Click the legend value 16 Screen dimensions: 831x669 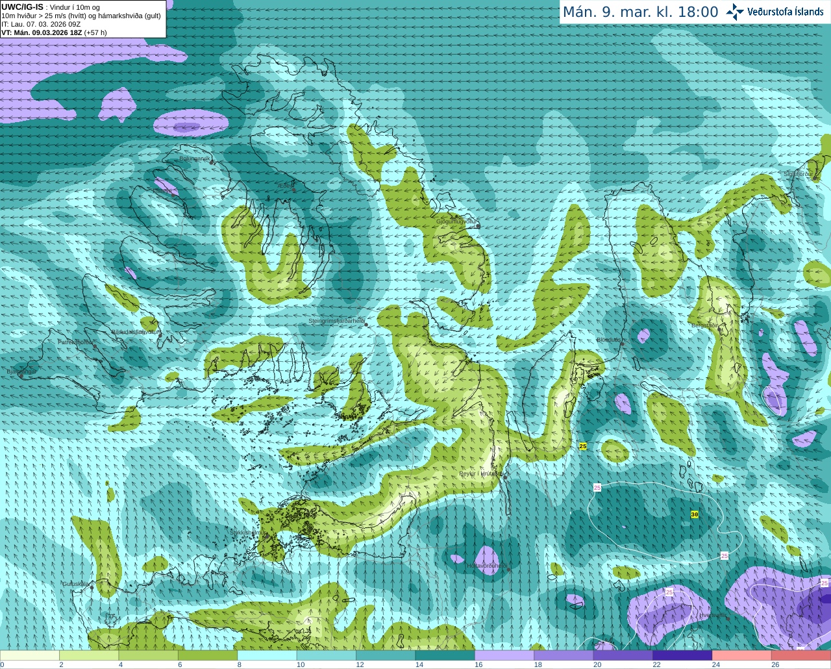[x=478, y=664]
